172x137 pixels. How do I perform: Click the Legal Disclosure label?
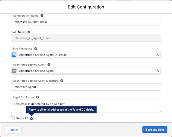pyautogui.click(x=24, y=97)
